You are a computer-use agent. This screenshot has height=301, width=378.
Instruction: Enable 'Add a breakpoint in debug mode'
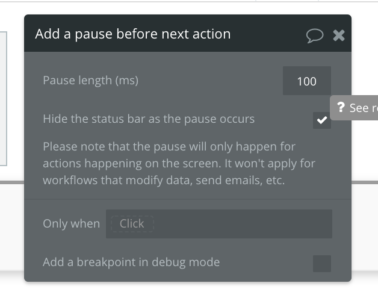(x=322, y=263)
